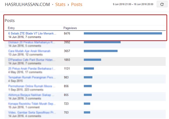The image size is (169, 119).
Task: Click the 703 pageviews value
Action: click(66, 113)
